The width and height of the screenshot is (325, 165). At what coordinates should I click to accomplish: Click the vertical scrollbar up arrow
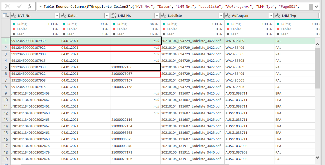pos(317,44)
